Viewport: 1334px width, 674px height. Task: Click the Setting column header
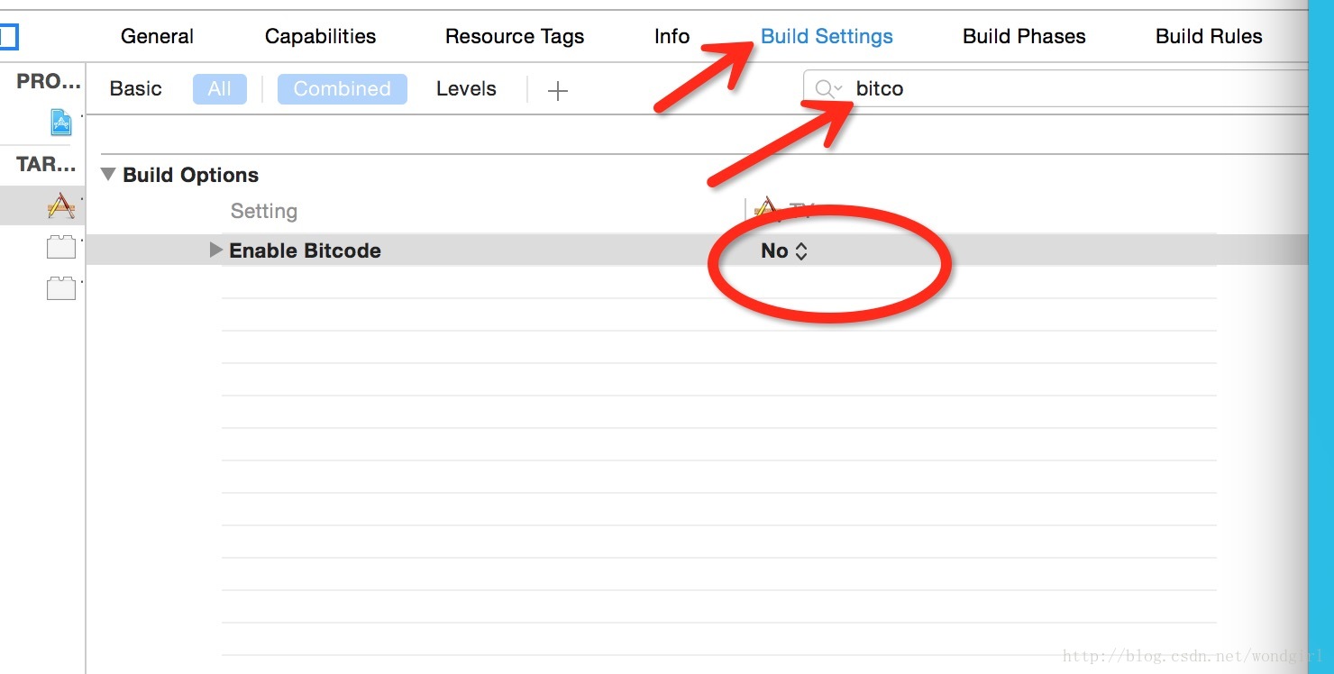coord(264,211)
